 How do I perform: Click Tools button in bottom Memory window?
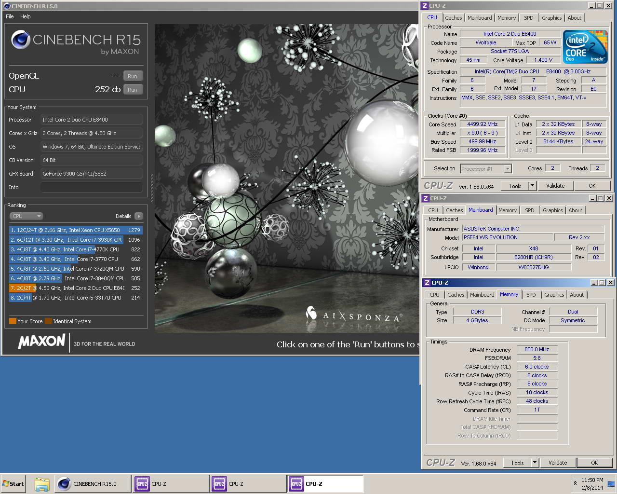pyautogui.click(x=517, y=463)
